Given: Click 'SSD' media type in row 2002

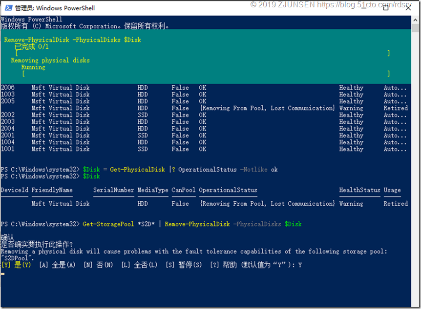Looking at the screenshot, I should (143, 115).
